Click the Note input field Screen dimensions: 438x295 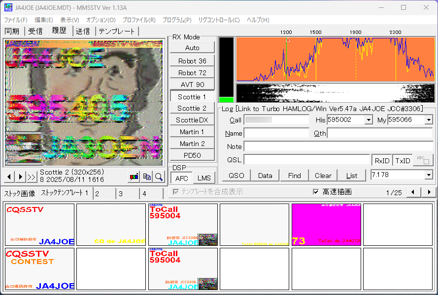coord(338,147)
